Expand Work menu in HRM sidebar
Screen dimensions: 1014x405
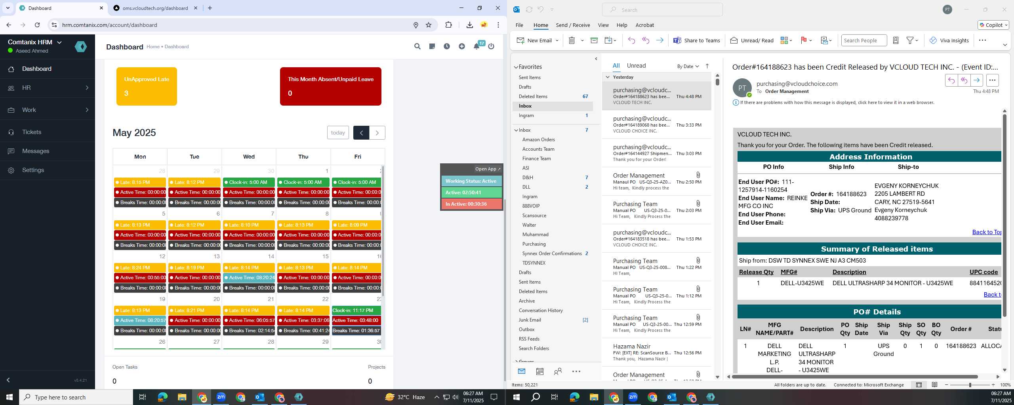(x=48, y=110)
